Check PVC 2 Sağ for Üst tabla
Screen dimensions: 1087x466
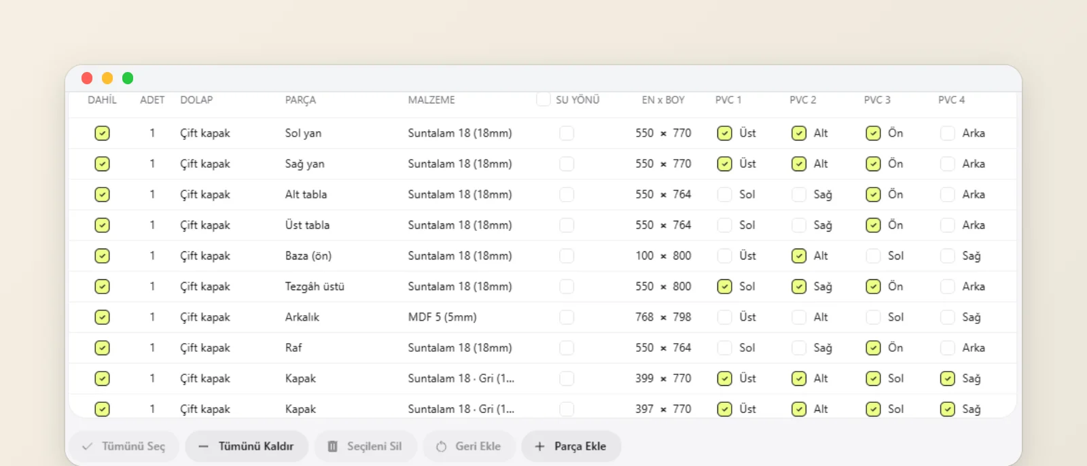799,225
